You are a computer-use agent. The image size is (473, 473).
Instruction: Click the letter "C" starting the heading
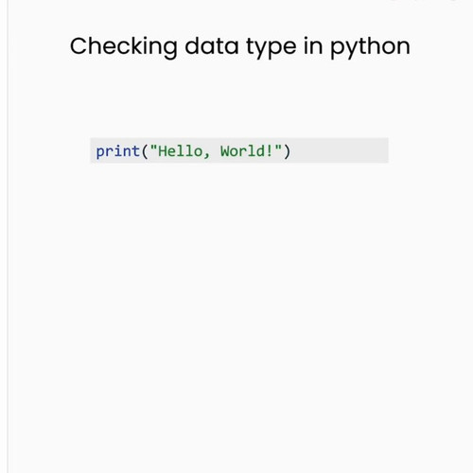point(79,46)
